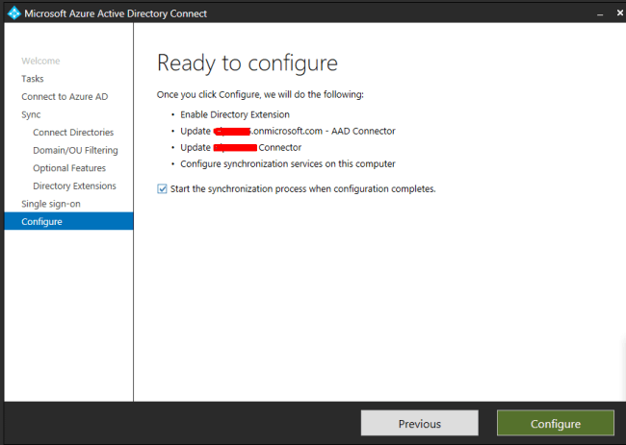Image resolution: width=626 pixels, height=445 pixels.
Task: Open the Connect Directories sub-step
Action: pos(73,133)
